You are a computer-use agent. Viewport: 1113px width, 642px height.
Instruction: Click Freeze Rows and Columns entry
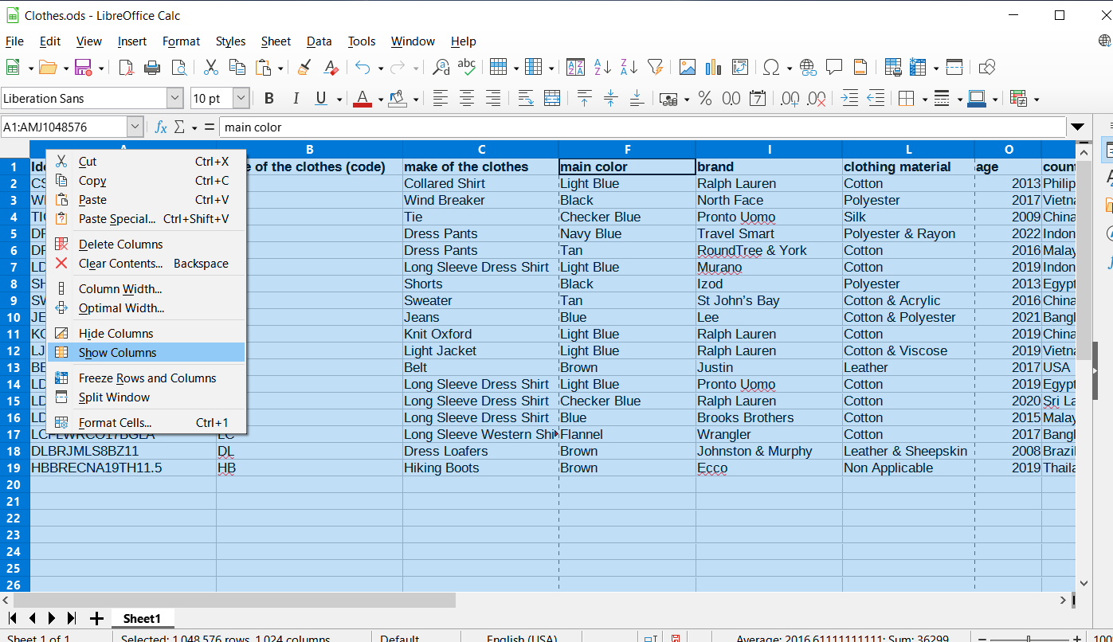point(147,378)
